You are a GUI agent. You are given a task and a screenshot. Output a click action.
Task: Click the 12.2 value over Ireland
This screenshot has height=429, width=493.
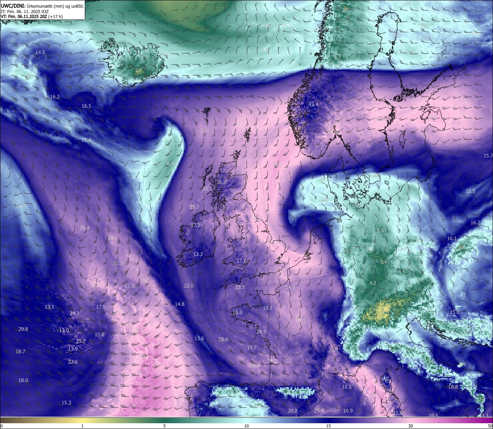pyautogui.click(x=198, y=254)
